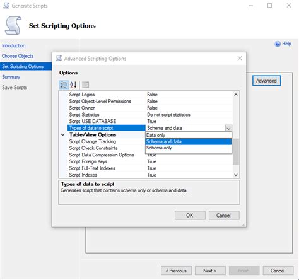299x280 pixels.
Task: Click Cancel in the Generate Scripts wizard
Action: click(x=278, y=271)
